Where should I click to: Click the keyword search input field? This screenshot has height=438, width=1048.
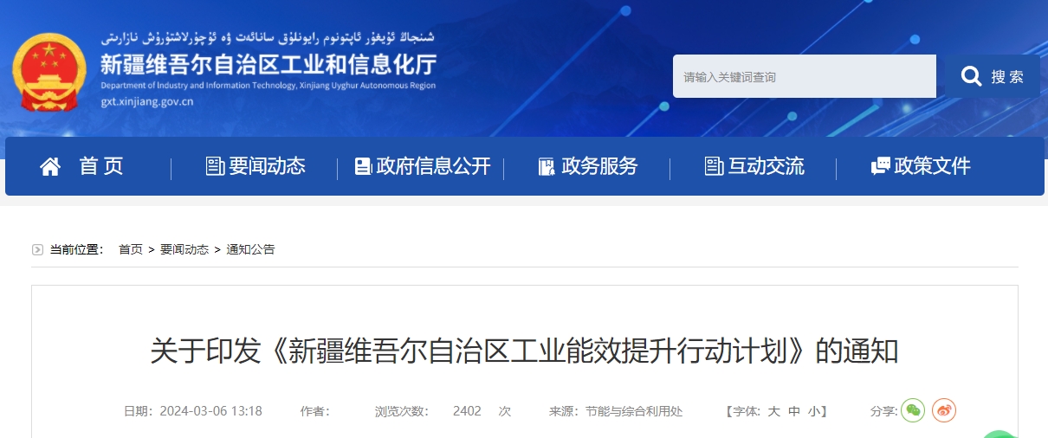click(805, 76)
